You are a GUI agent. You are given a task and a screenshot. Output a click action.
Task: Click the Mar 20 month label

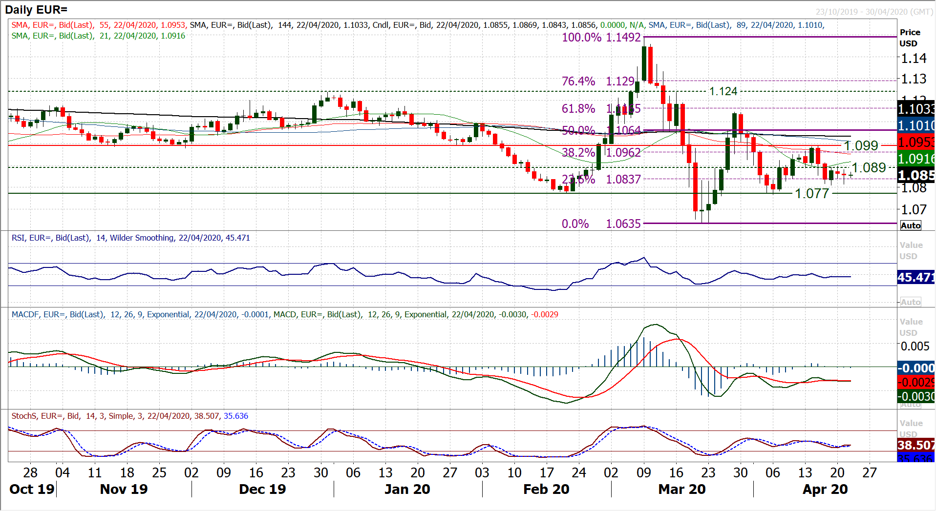(682, 489)
